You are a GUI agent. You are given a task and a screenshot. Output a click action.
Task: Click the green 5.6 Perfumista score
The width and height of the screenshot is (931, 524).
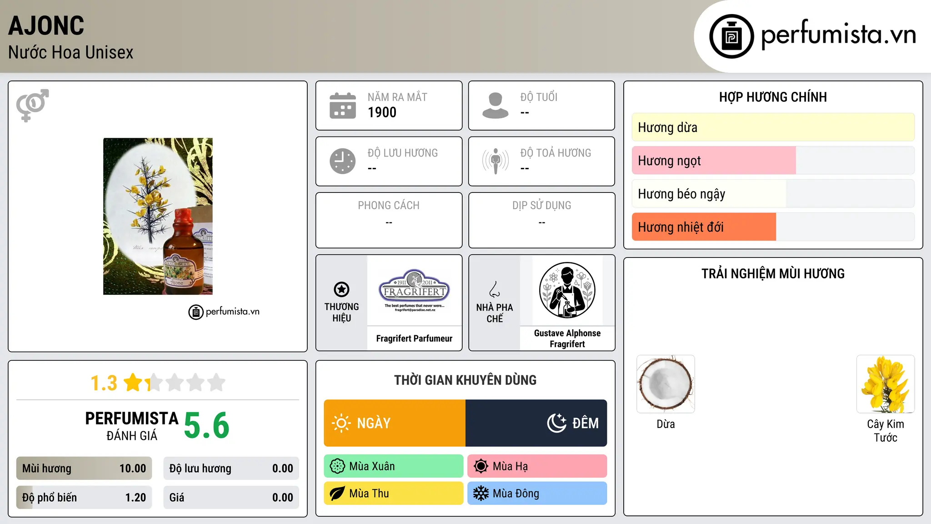207,425
